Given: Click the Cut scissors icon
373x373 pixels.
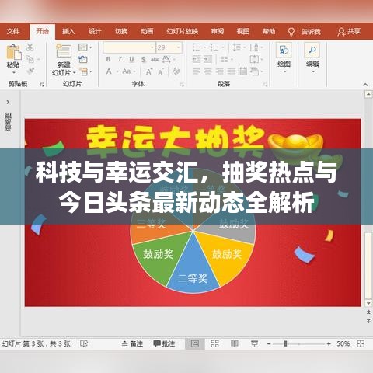Looking at the screenshot, I should tap(30, 47).
